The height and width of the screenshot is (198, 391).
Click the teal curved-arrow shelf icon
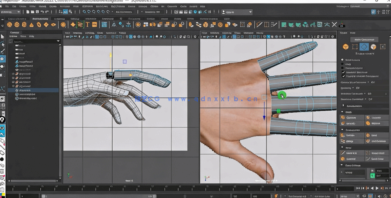(x=312, y=25)
